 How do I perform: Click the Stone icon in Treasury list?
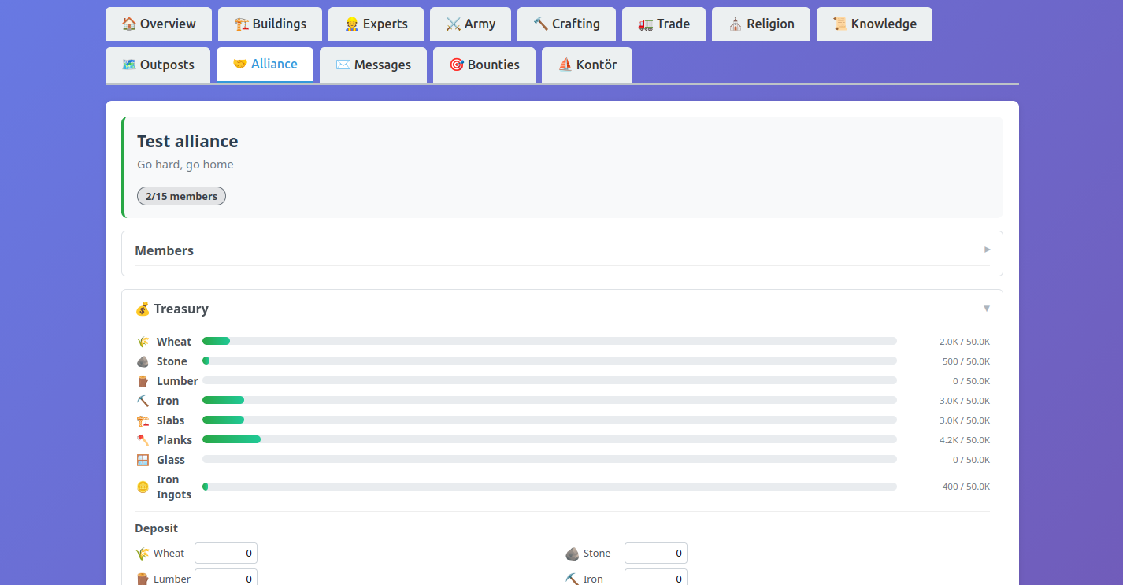pyautogui.click(x=143, y=361)
